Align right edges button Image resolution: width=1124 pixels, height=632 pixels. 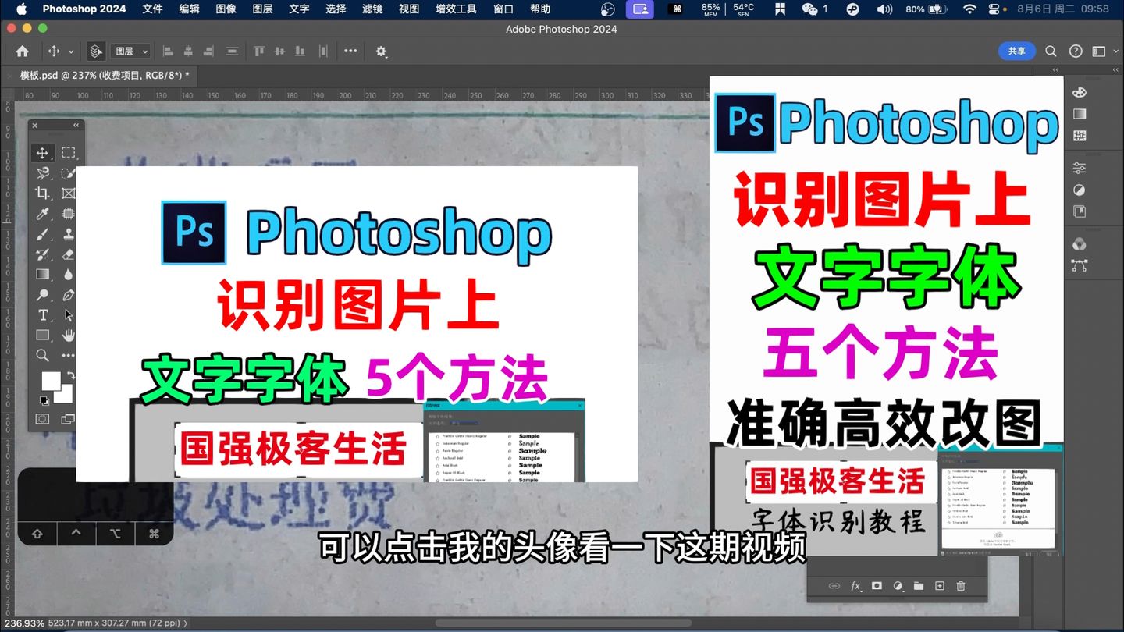pos(208,51)
